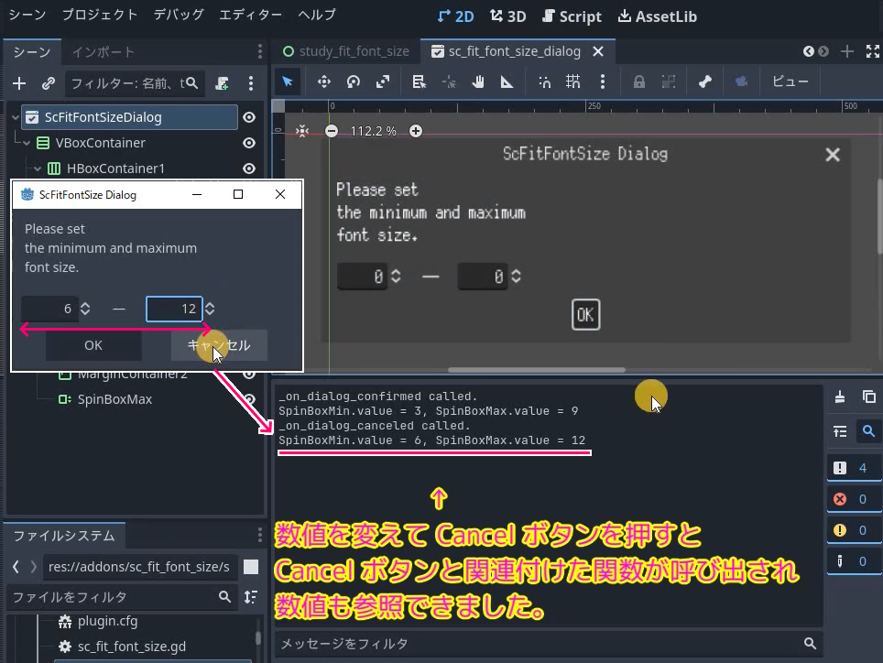Switch to the インポート dock tab
Screen dimensions: 883x663
pyautogui.click(x=104, y=52)
